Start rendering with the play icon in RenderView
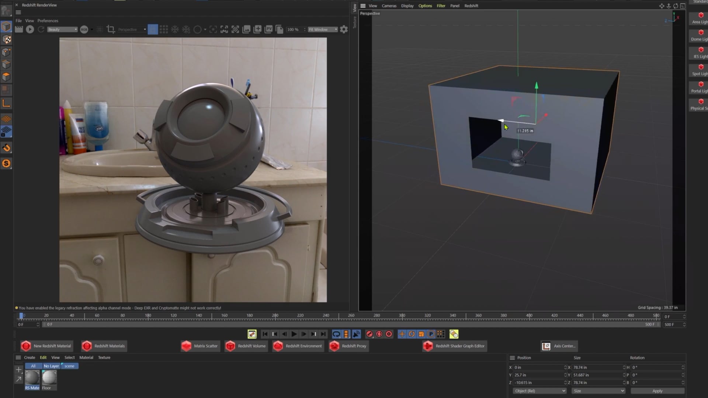The image size is (708, 398). (30, 29)
